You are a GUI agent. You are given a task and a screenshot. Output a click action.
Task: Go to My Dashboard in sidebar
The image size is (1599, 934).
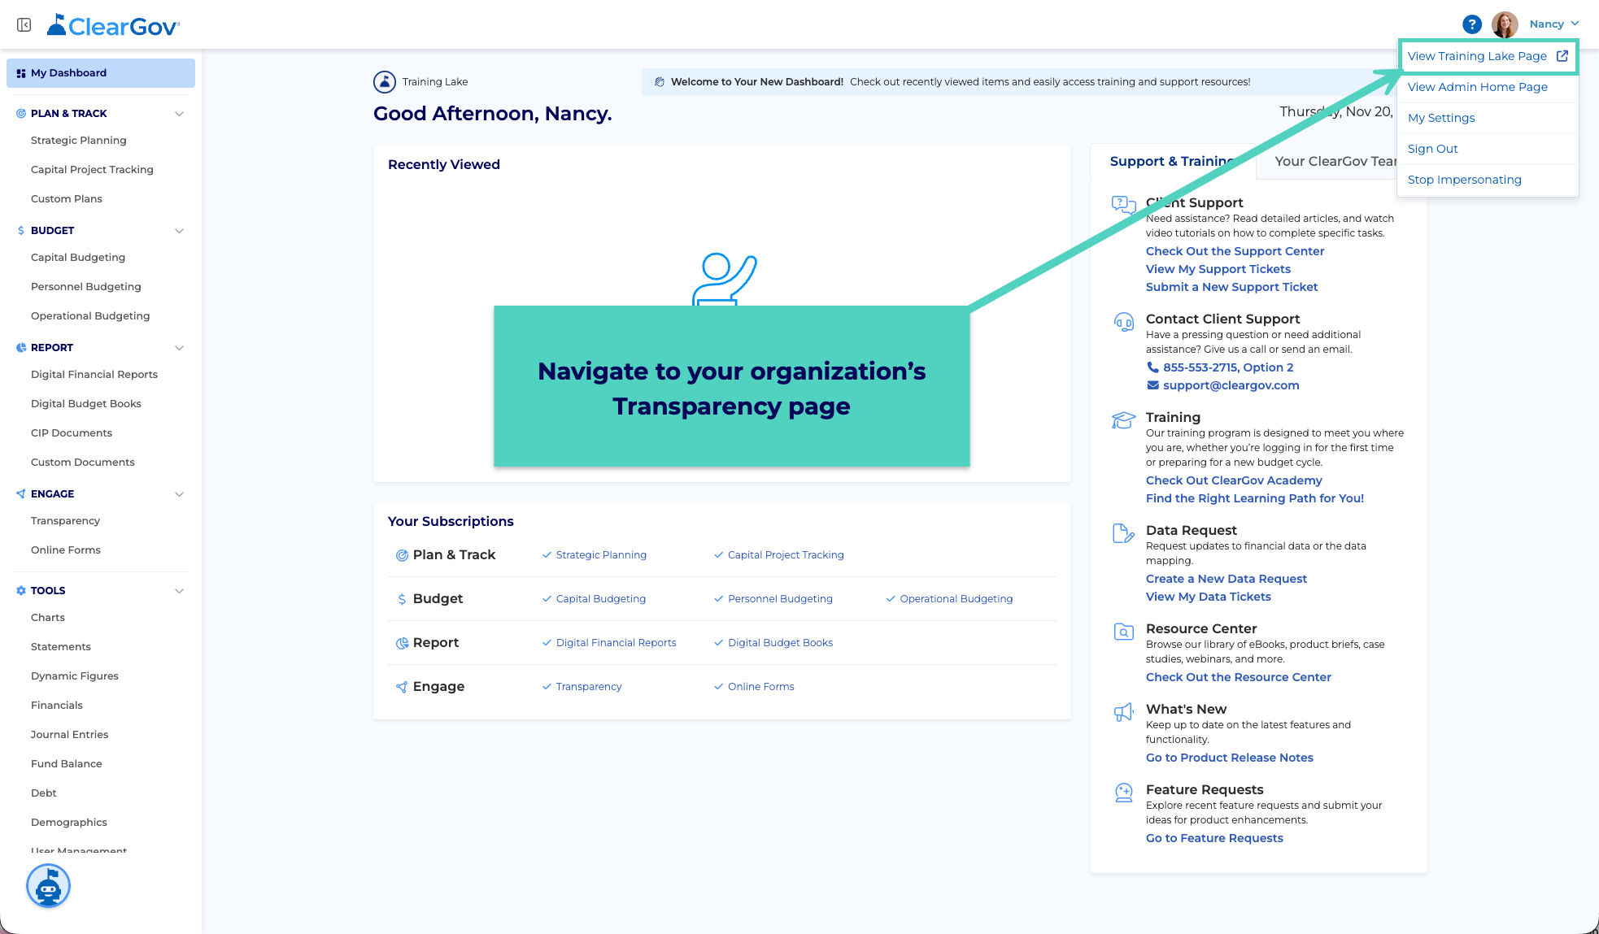(x=101, y=73)
